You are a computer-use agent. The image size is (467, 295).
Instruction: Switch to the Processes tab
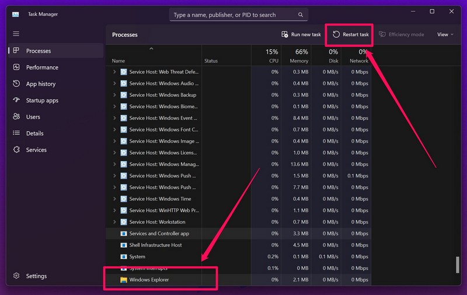click(38, 51)
